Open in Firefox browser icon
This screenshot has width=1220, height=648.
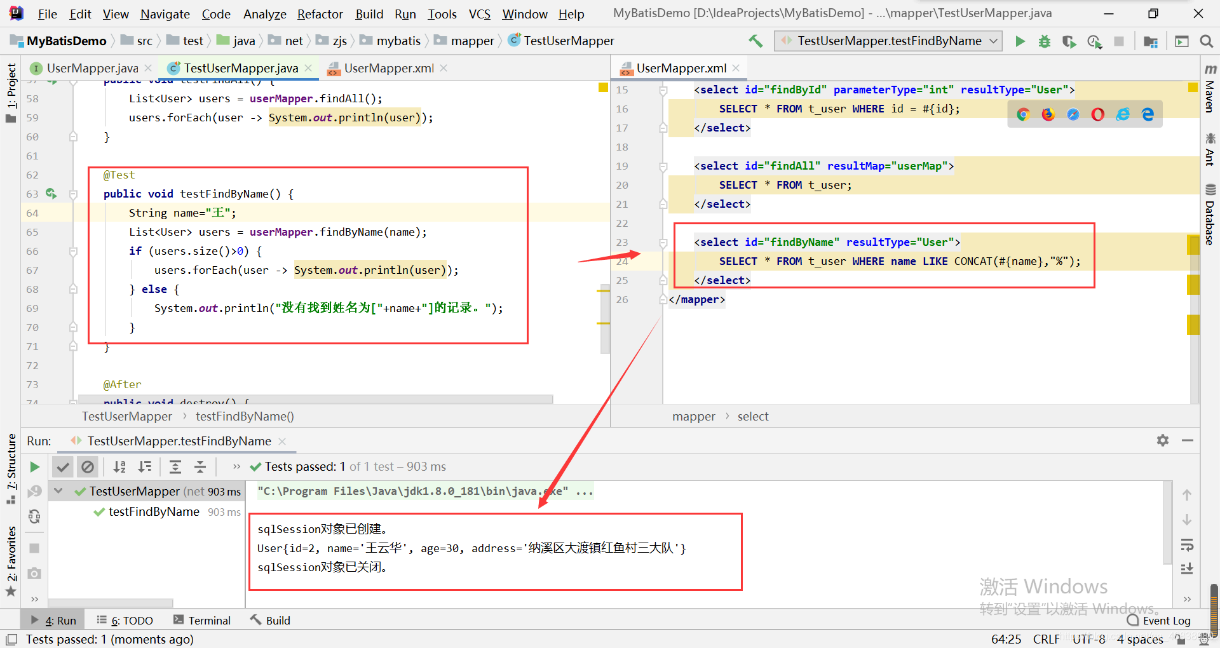(1048, 114)
